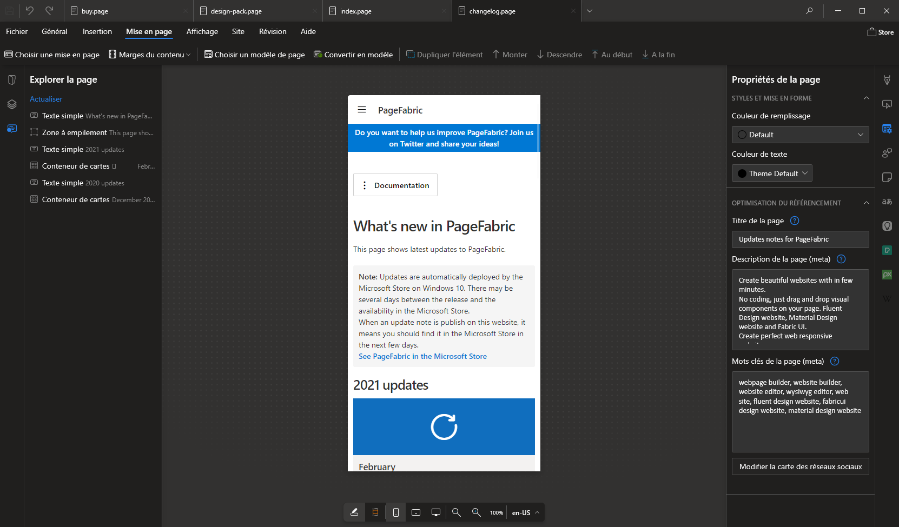Open the Couleur de texte Theme Default dropdown
This screenshot has height=527, width=899.
point(772,173)
